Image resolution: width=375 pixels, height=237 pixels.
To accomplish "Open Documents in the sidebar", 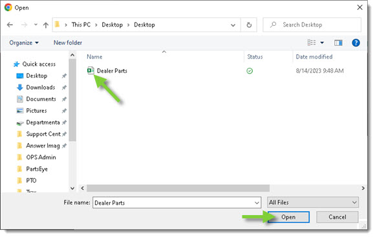I will 41,99.
